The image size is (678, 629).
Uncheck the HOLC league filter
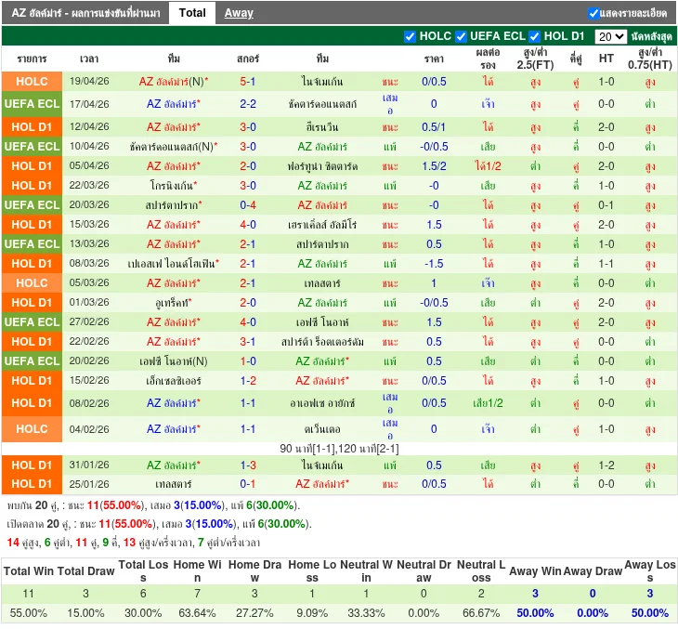click(x=411, y=36)
